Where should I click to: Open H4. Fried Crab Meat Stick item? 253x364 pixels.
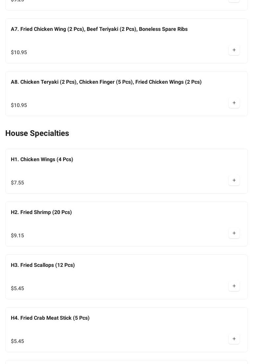coord(50,318)
